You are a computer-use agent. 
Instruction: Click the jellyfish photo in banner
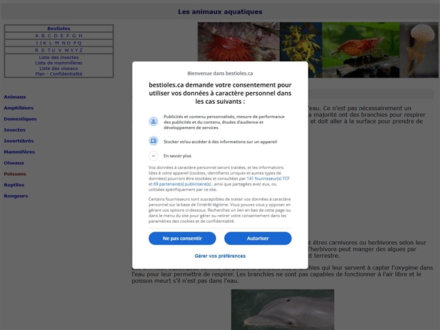pos(419,49)
